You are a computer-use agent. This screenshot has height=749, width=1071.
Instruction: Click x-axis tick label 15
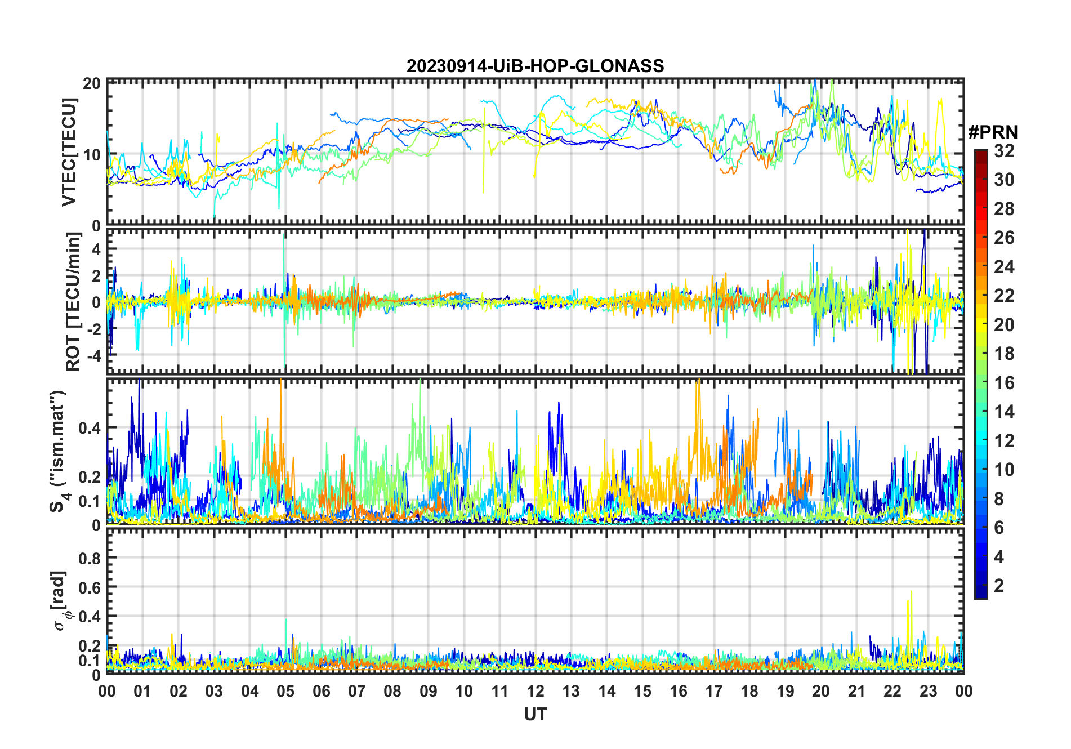click(x=642, y=691)
